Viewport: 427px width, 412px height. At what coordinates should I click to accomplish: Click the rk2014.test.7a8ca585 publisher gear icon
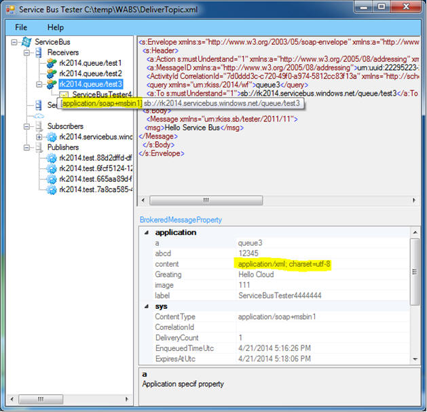click(x=51, y=189)
